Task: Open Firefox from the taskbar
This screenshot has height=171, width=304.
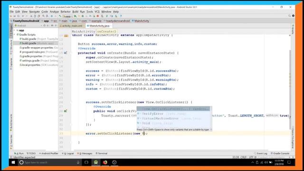Action: (x=105, y=162)
